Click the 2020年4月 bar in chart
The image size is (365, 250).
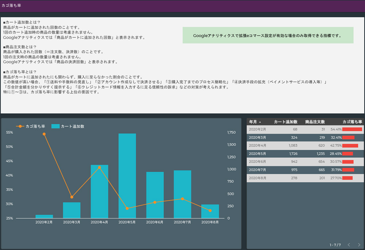tap(99, 192)
